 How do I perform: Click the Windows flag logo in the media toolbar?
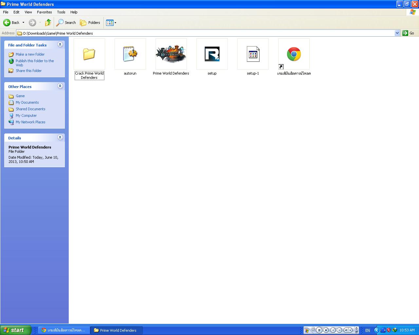pos(307,331)
